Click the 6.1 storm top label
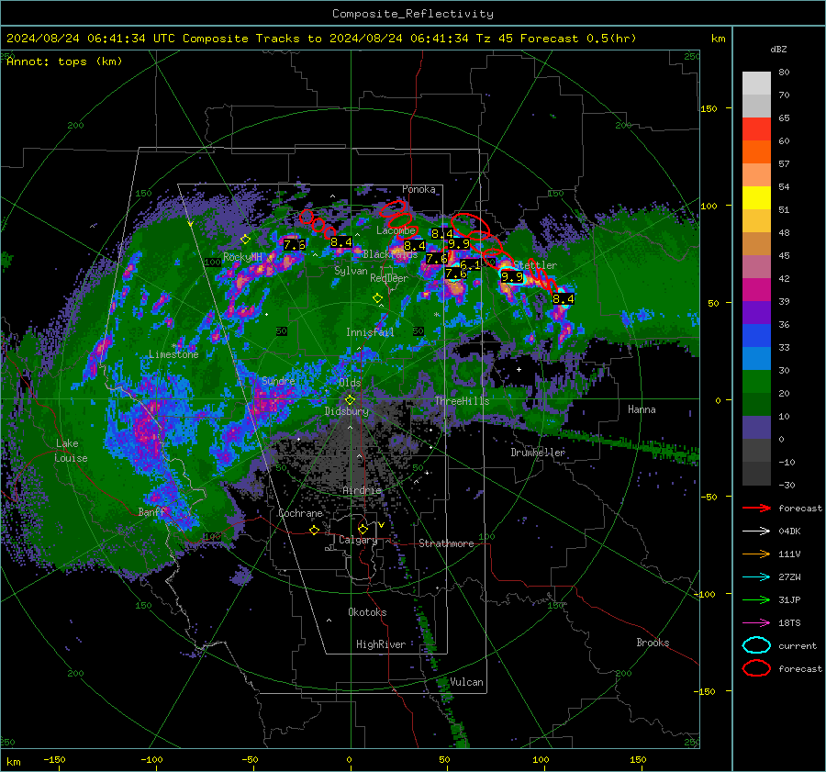Image resolution: width=826 pixels, height=772 pixels. pos(471,264)
